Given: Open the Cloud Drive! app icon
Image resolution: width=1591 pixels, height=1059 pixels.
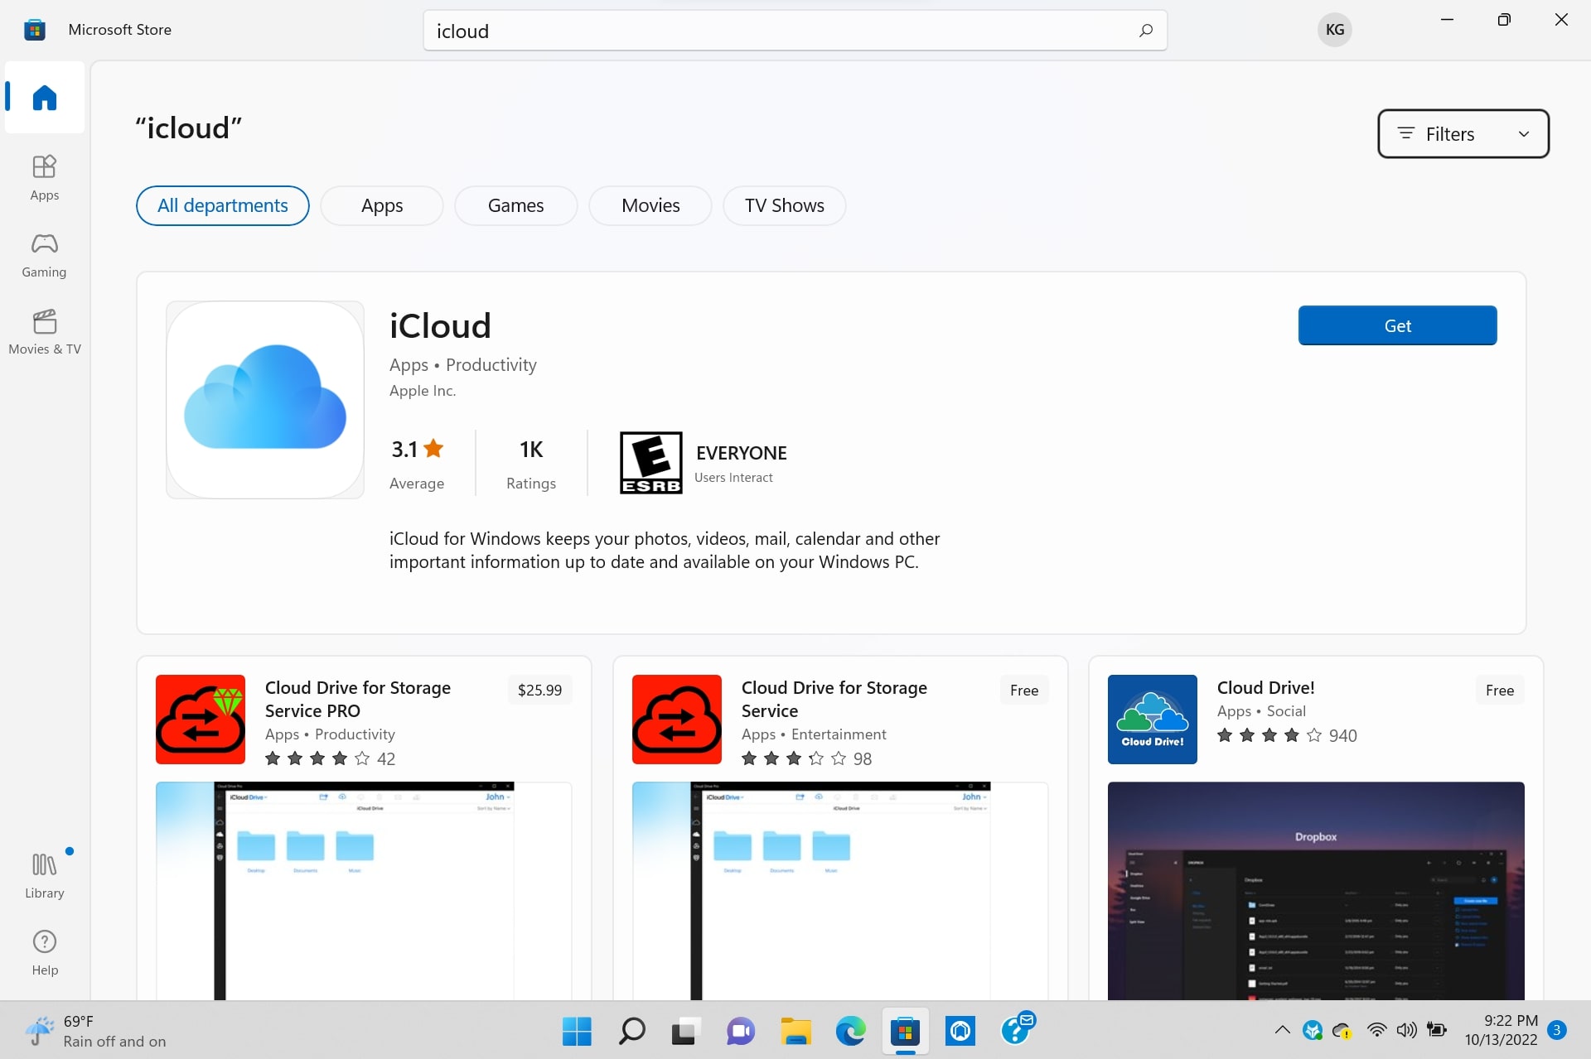Looking at the screenshot, I should pos(1153,719).
